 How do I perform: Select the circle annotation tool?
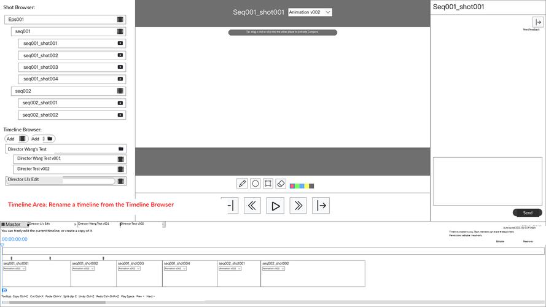[255, 184]
